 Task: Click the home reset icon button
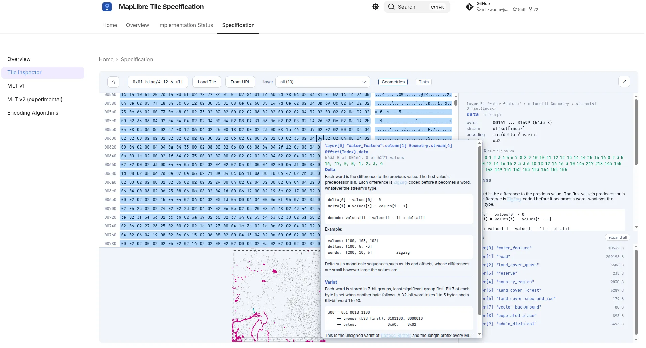[x=113, y=82]
